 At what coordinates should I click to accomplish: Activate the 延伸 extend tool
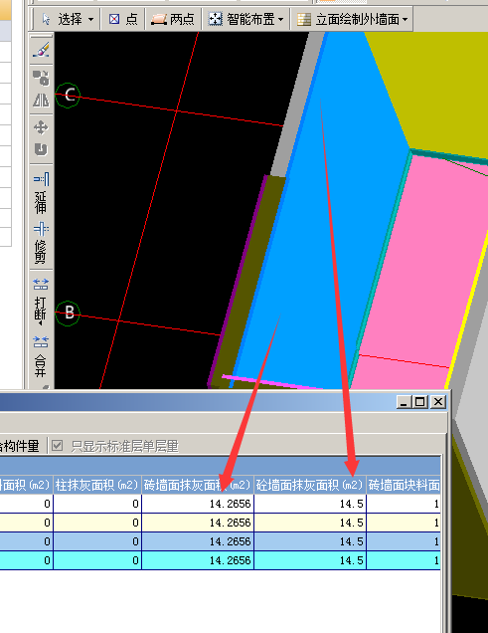click(x=41, y=193)
